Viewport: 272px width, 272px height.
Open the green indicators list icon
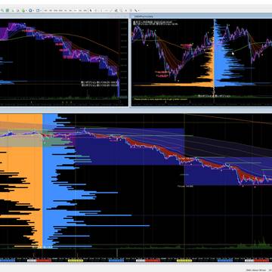click(x=23, y=11)
